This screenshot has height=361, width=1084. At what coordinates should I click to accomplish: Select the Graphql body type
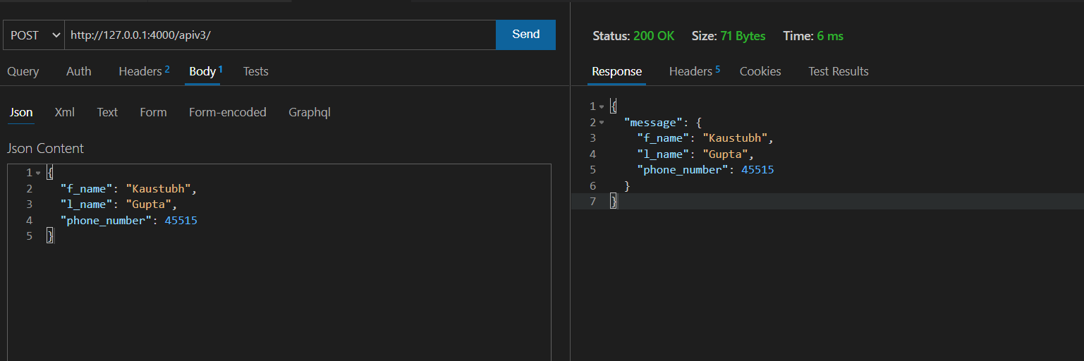[x=310, y=112]
